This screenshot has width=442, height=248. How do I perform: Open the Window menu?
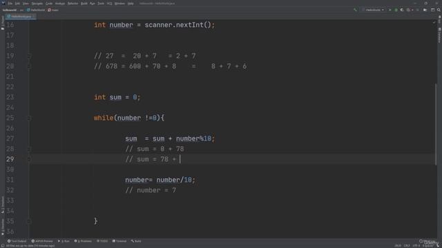click(x=119, y=3)
